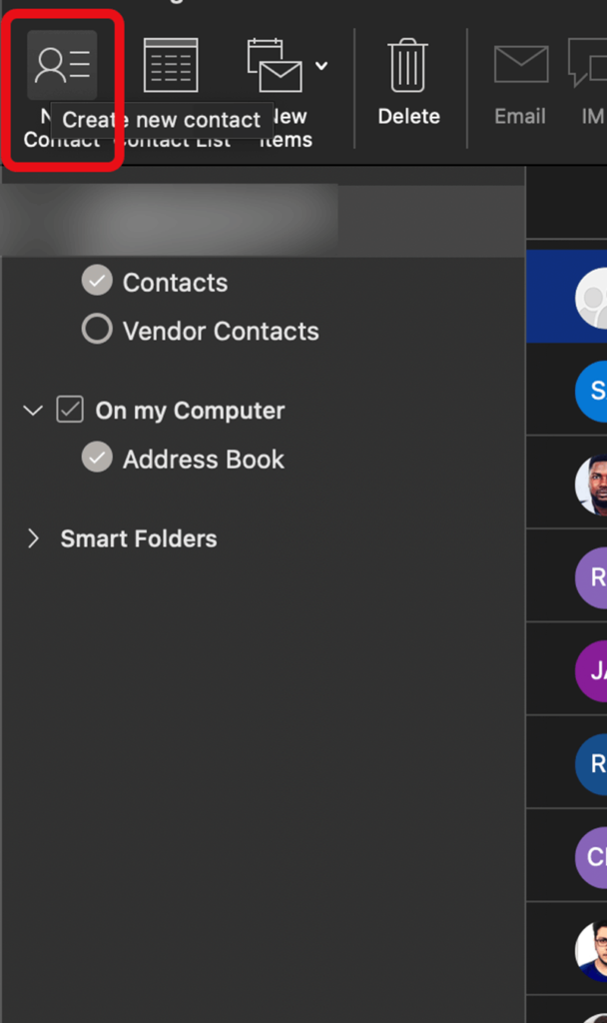Select the Address Book label
Image resolution: width=607 pixels, height=1023 pixels.
204,460
